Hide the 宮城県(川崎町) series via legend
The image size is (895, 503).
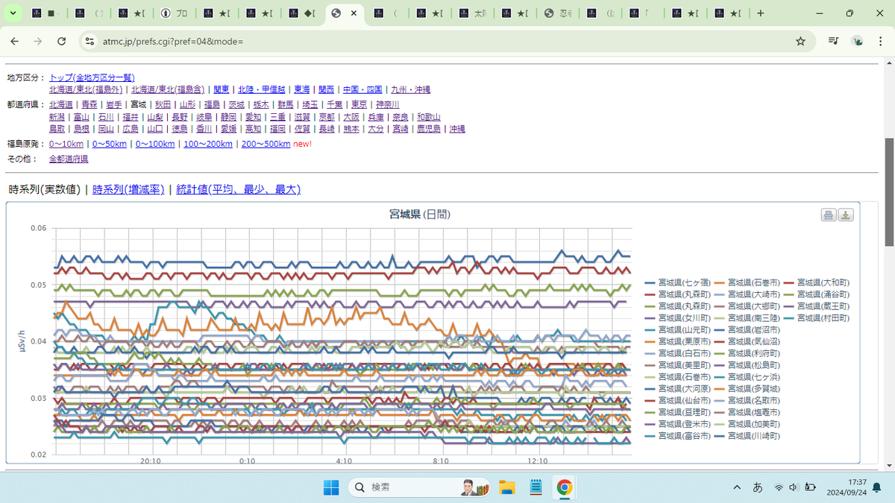tap(745, 435)
